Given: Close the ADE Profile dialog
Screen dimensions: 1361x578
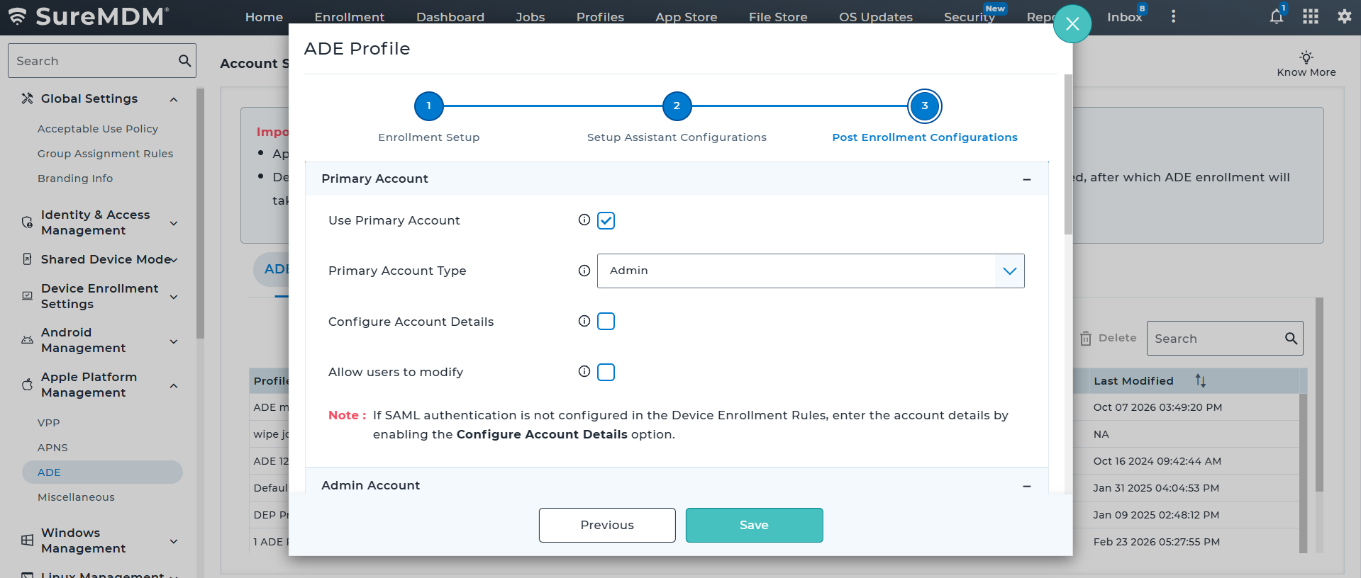Looking at the screenshot, I should [1072, 24].
